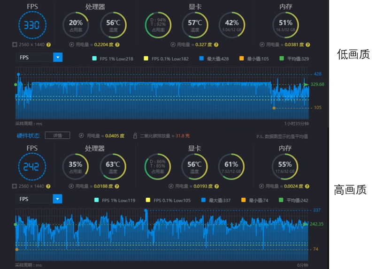Click help icon beside GPU power 0.327 度
The width and height of the screenshot is (391, 269).
216,45
